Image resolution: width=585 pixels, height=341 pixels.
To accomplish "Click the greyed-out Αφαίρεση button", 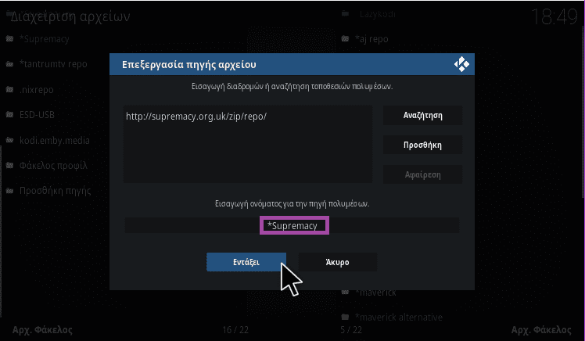I will (422, 174).
